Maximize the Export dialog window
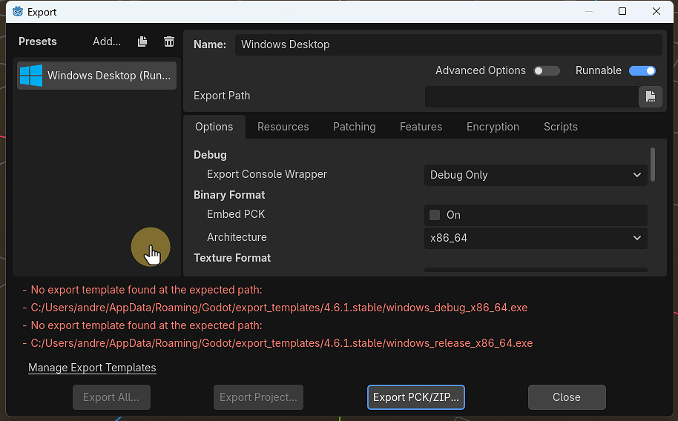Screen dimensions: 678x421 [x=622, y=11]
